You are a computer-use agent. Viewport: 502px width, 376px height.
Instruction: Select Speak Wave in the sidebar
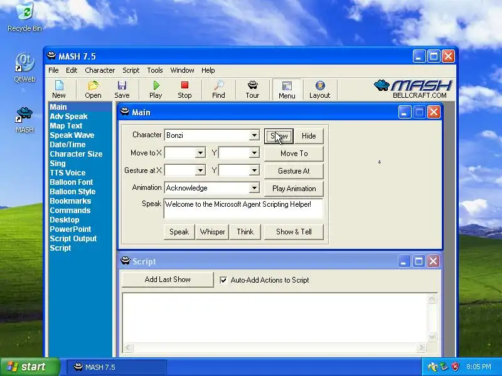click(x=72, y=135)
